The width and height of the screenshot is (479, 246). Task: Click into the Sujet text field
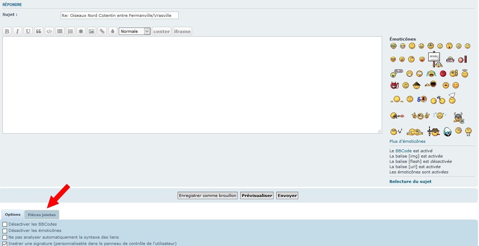pyautogui.click(x=119, y=16)
